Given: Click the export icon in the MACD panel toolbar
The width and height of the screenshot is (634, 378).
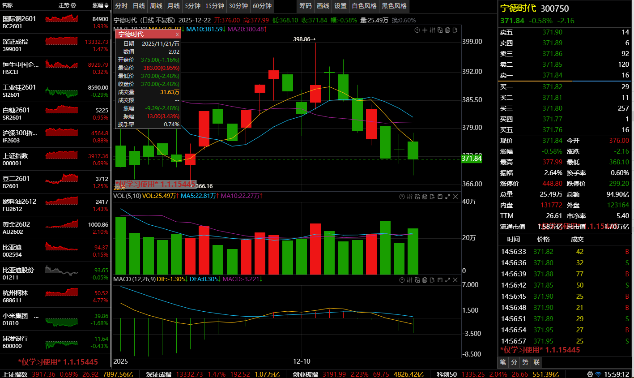Looking at the screenshot, I should 432,280.
